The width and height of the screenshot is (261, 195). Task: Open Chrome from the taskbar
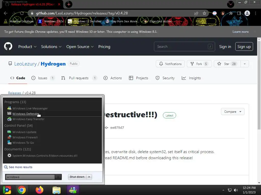tap(22, 190)
